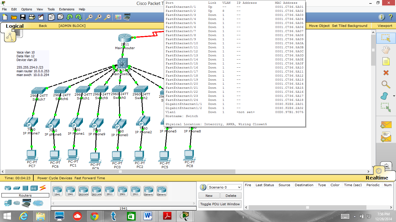Pick the Delete tool red X
The height and width of the screenshot is (222, 396).
click(x=386, y=73)
